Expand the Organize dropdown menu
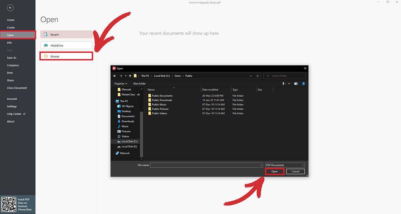401x214 pixels. [x=120, y=84]
